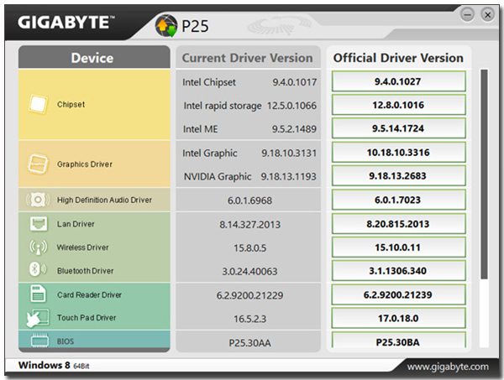Minimize the Gigabyte utility window
Screen dimensions: 504x380
click(468, 13)
